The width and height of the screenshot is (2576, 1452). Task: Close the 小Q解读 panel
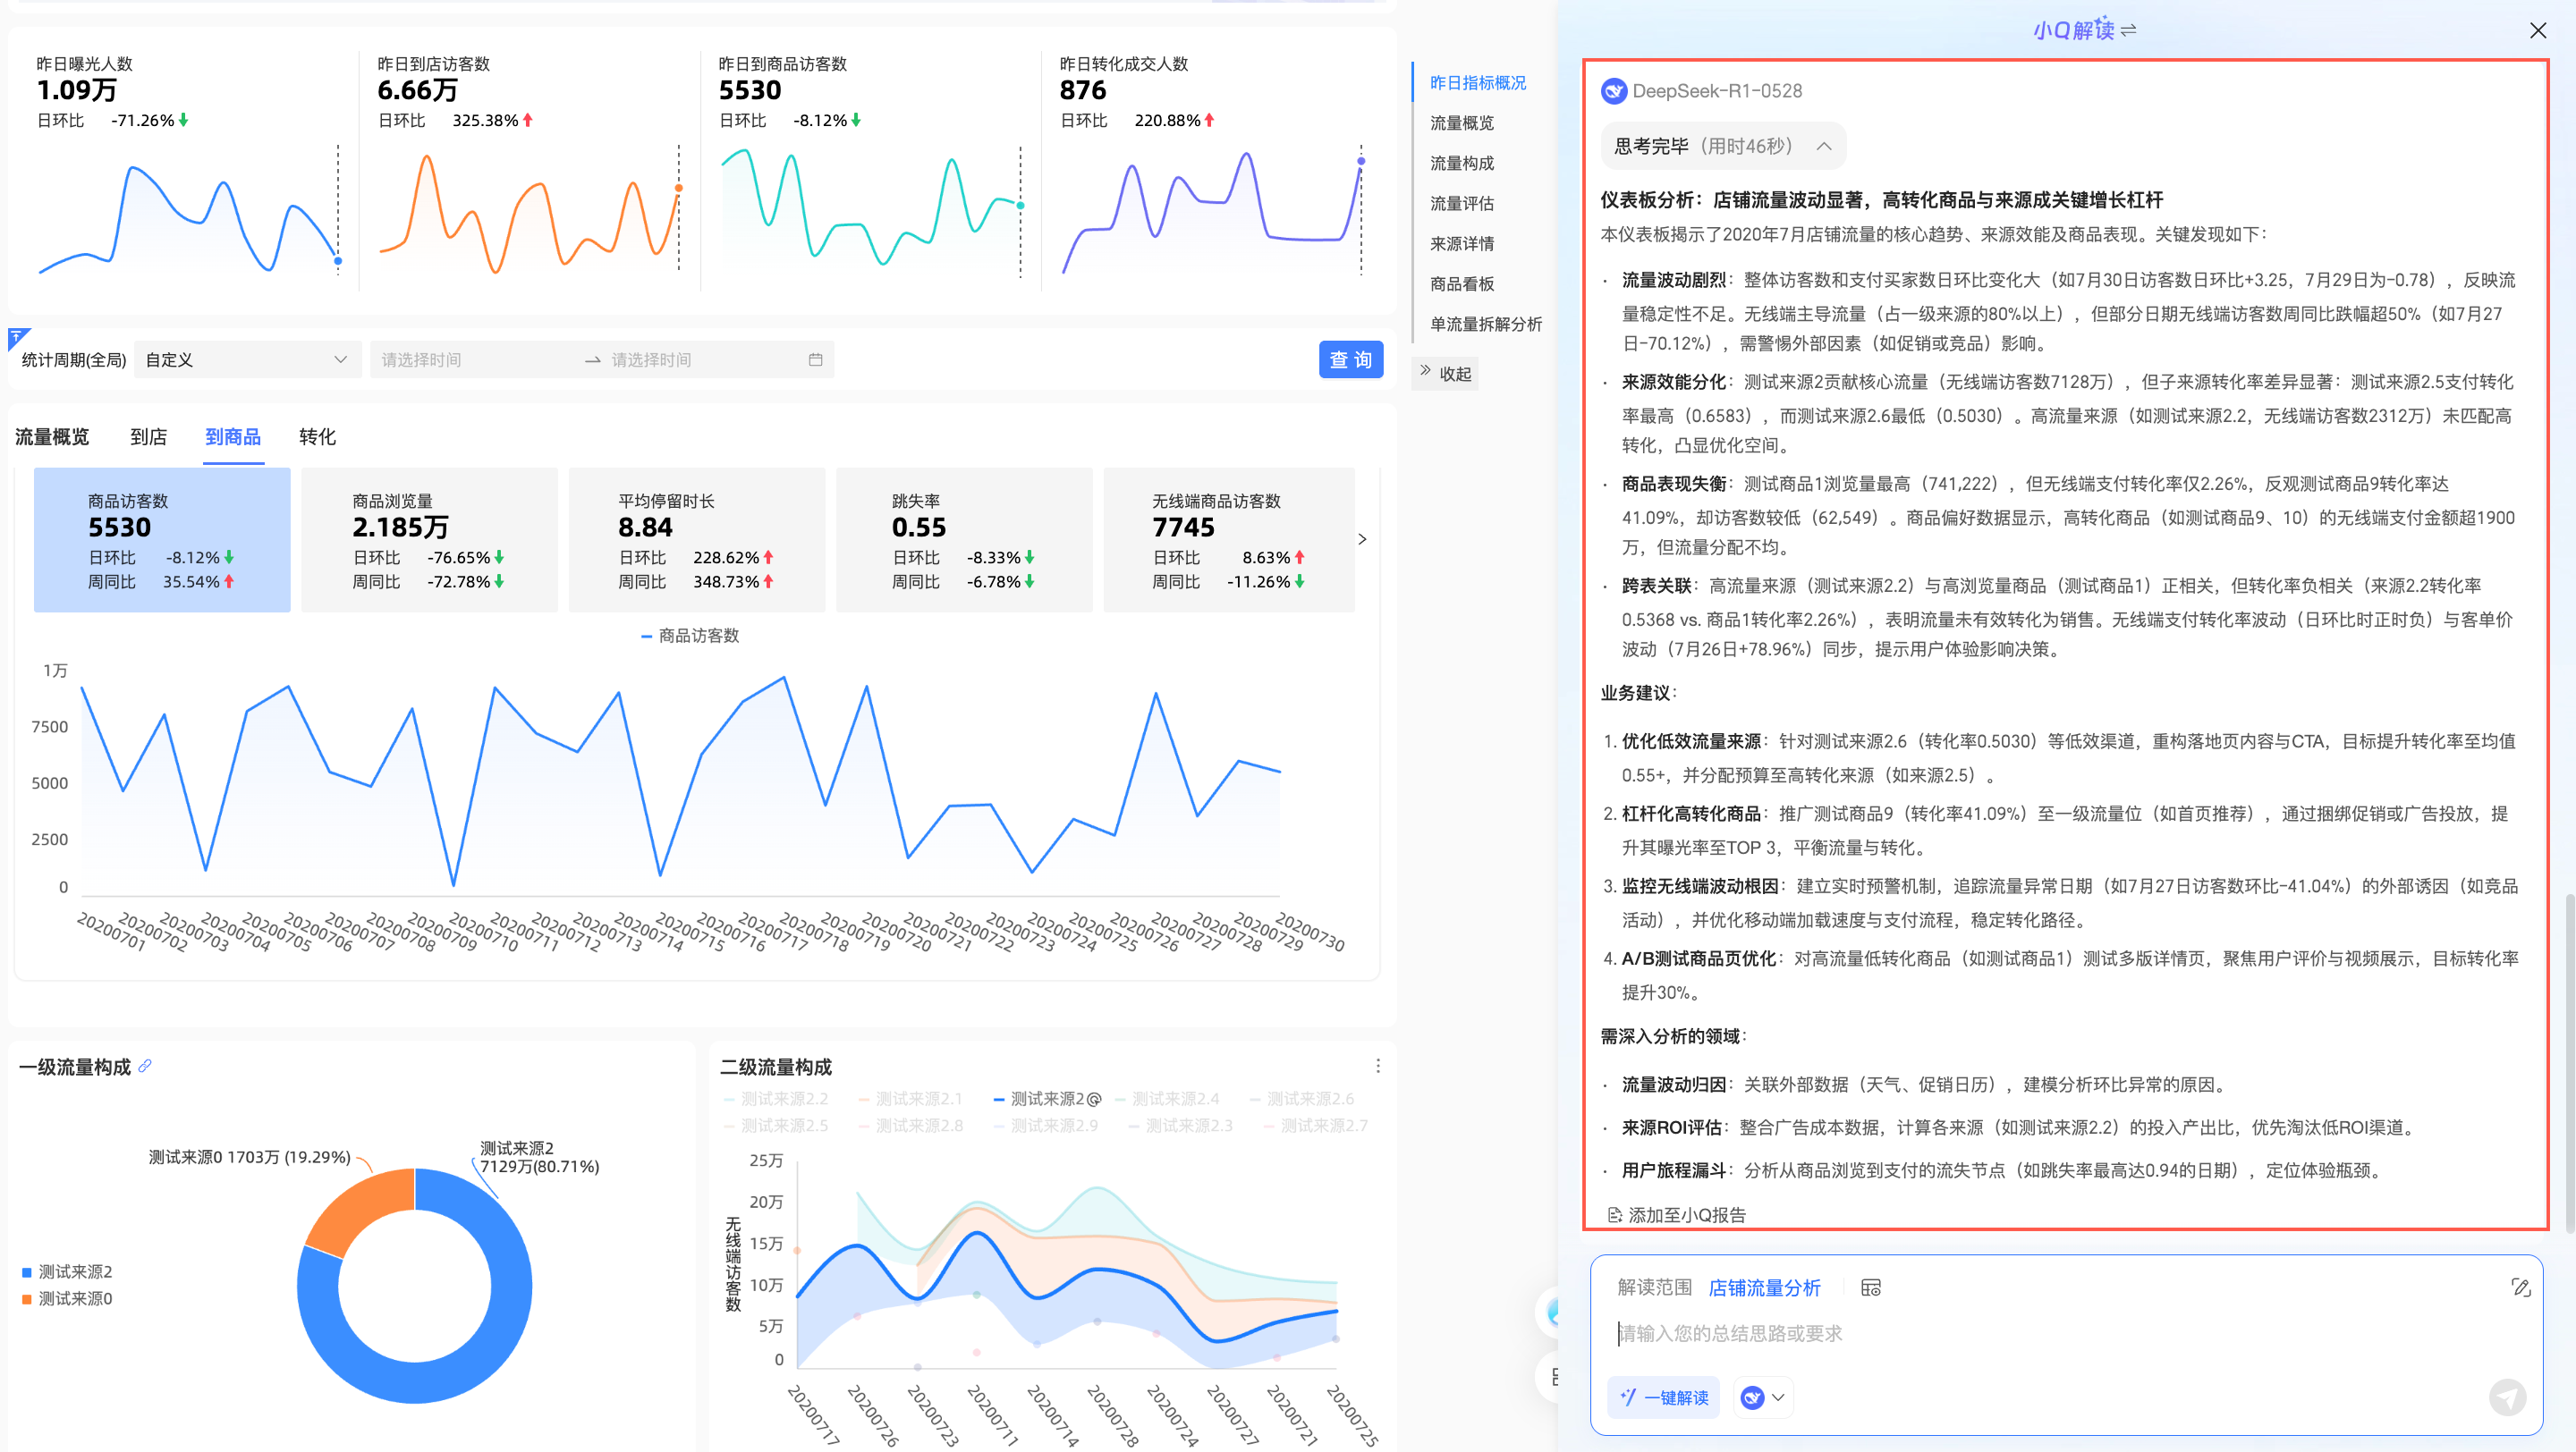2537,30
